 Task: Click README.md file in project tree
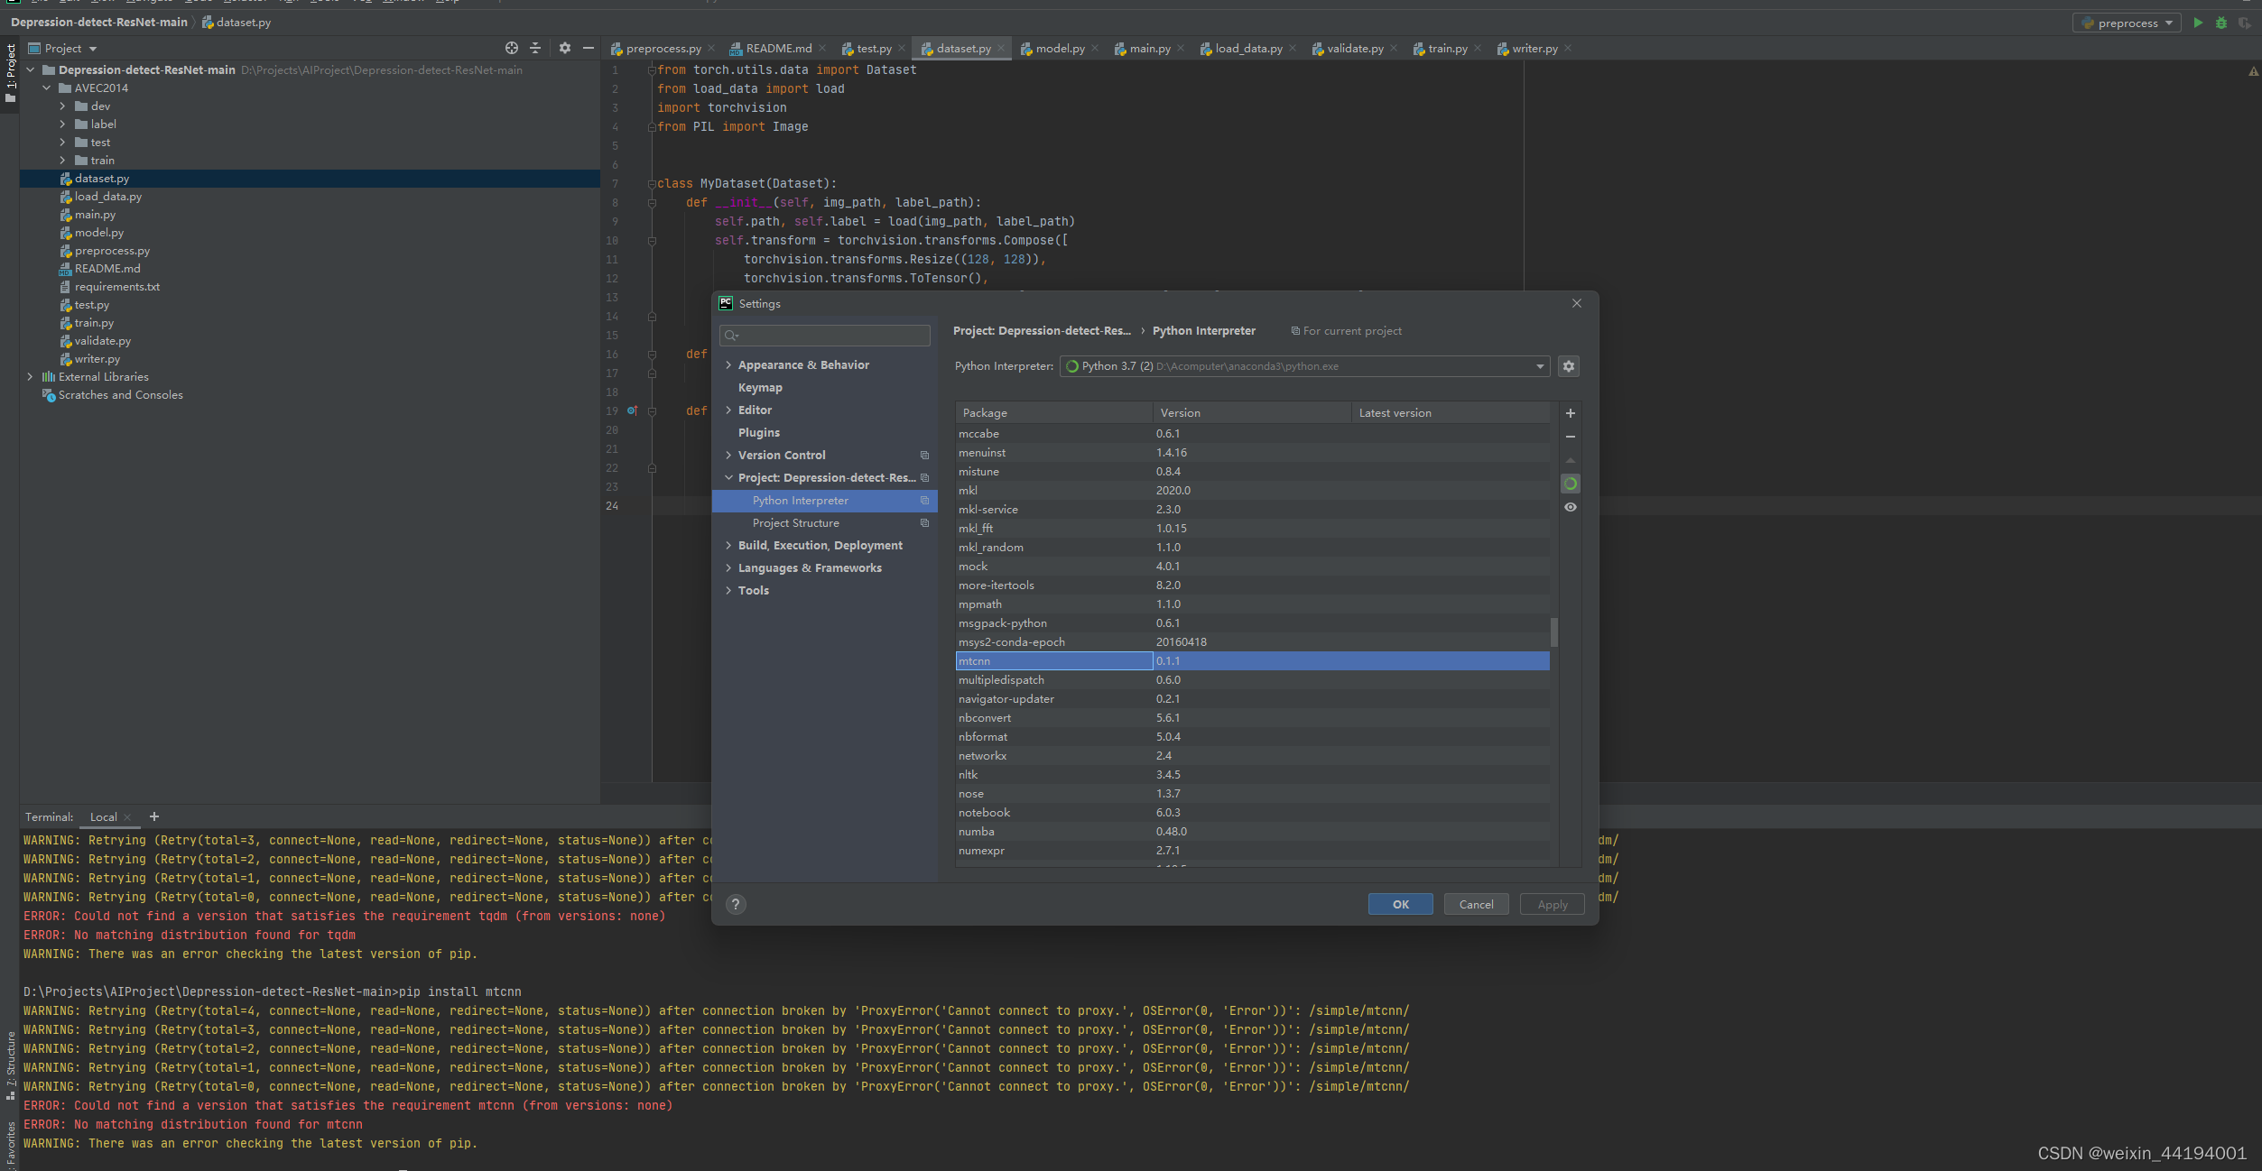107,269
